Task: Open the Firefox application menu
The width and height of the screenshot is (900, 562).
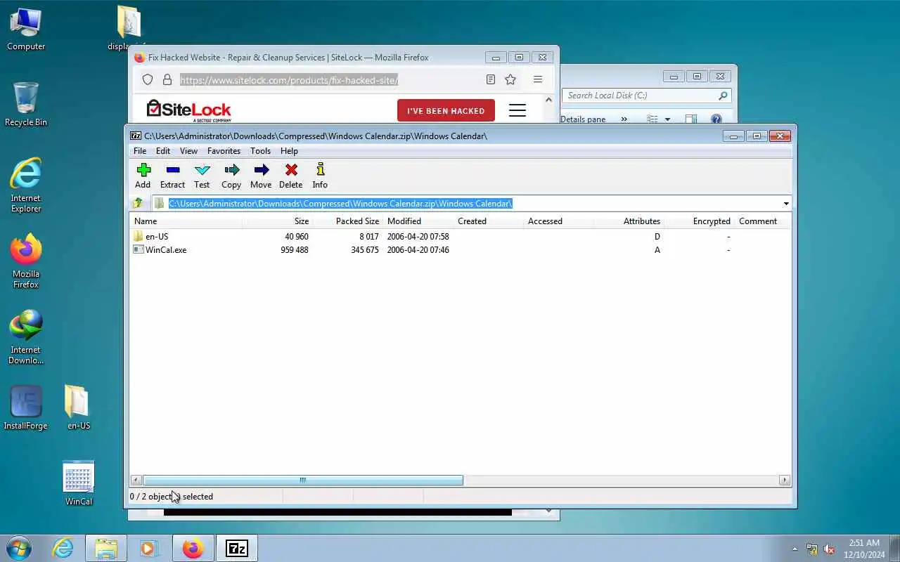Action: tap(538, 80)
